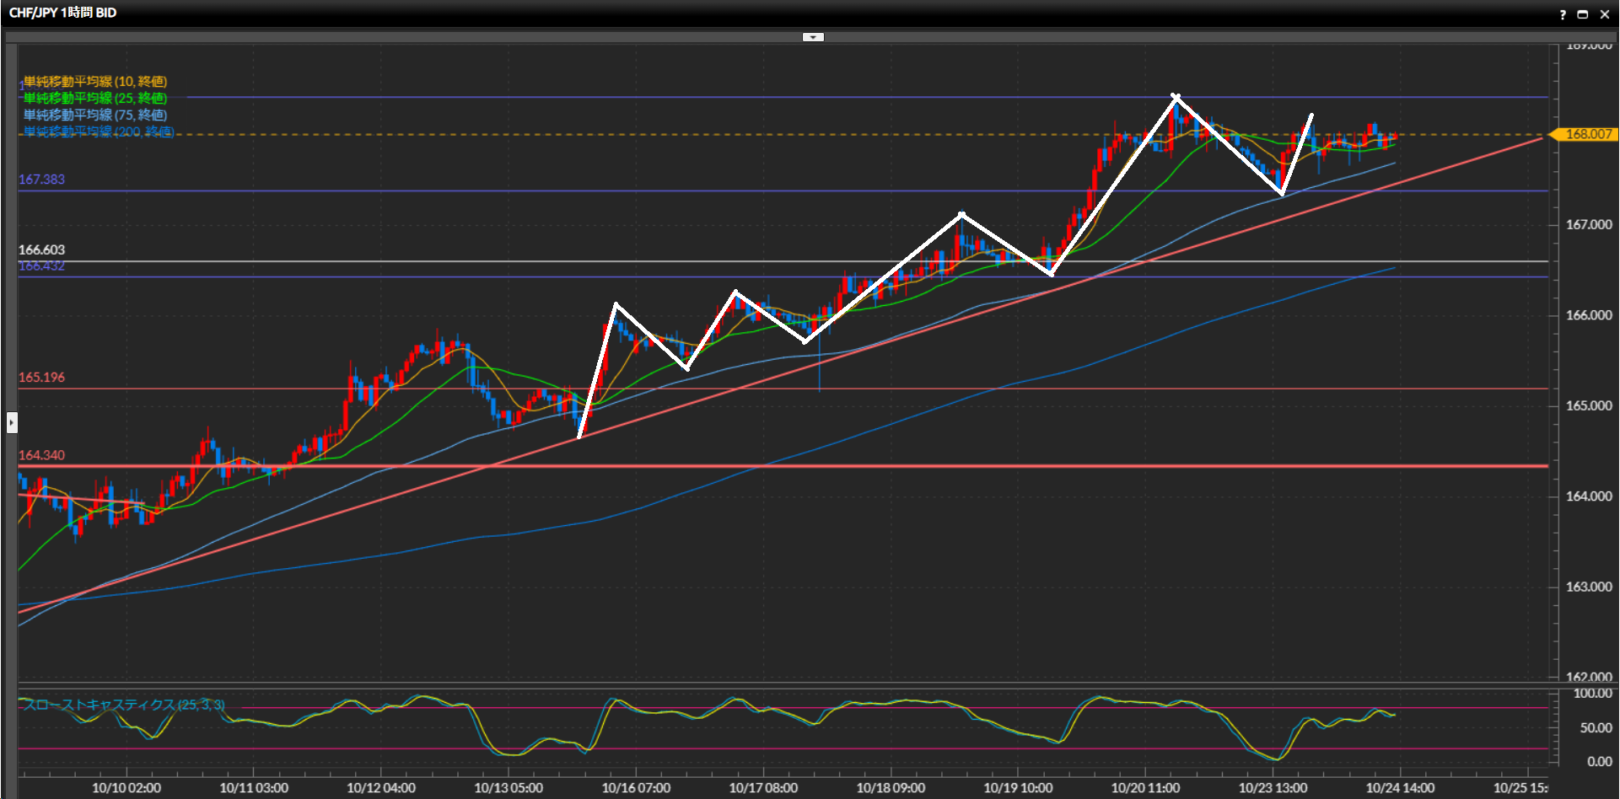1620x799 pixels.
Task: Select the red 165.196 horizontal line label
Action: point(41,378)
